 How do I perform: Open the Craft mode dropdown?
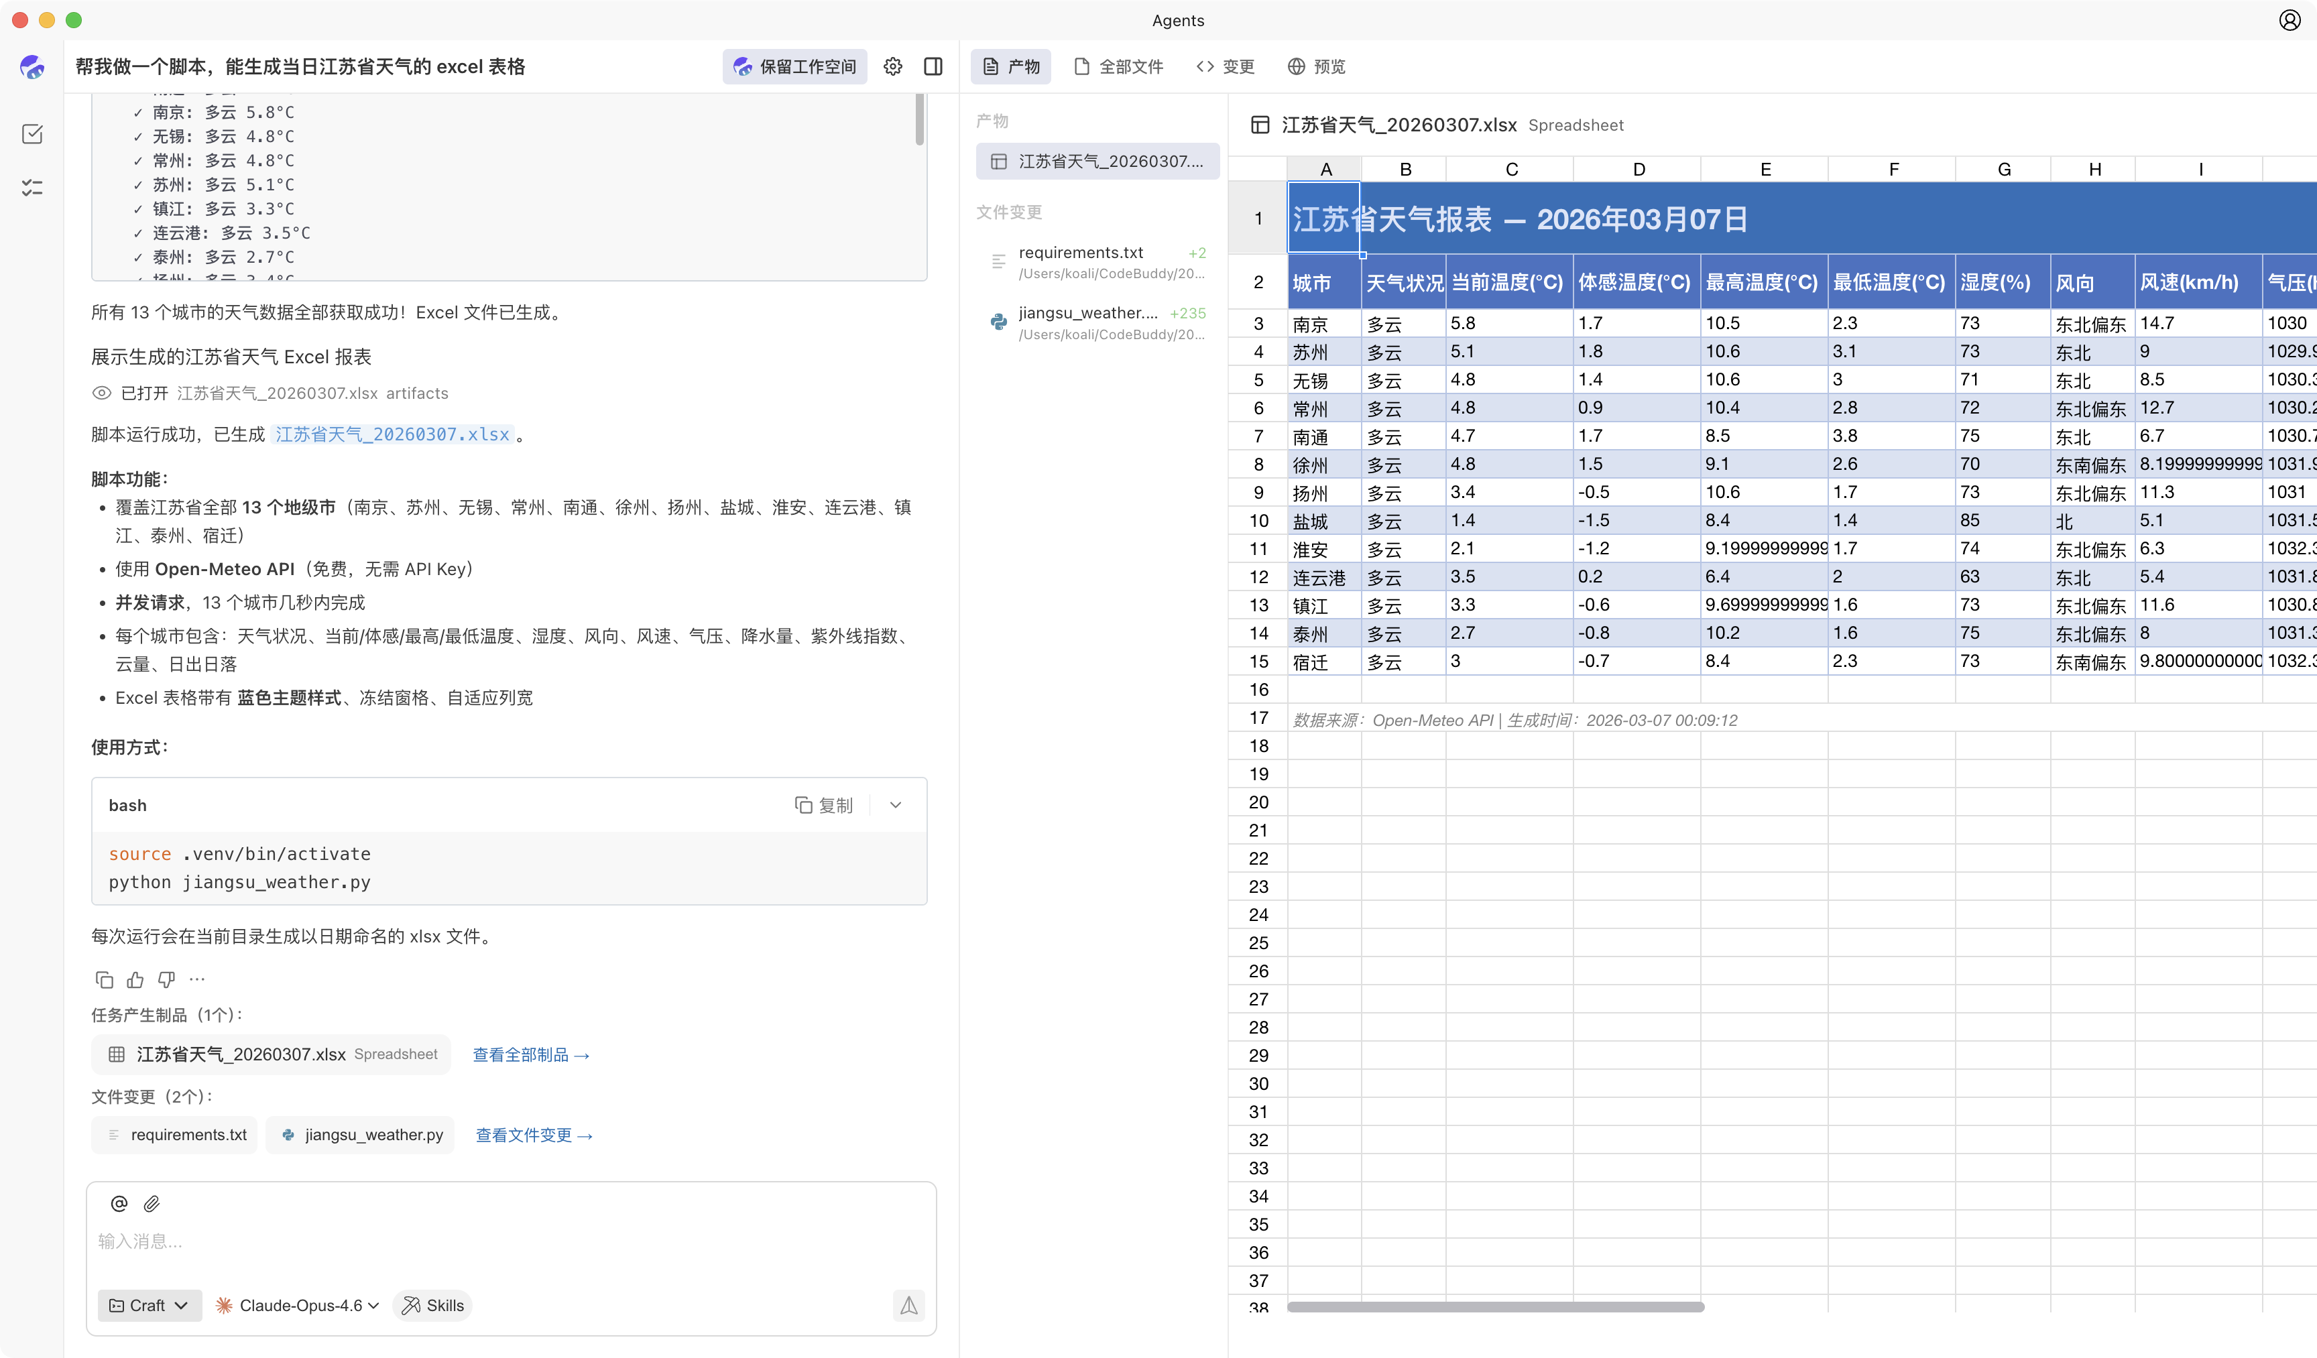[149, 1306]
